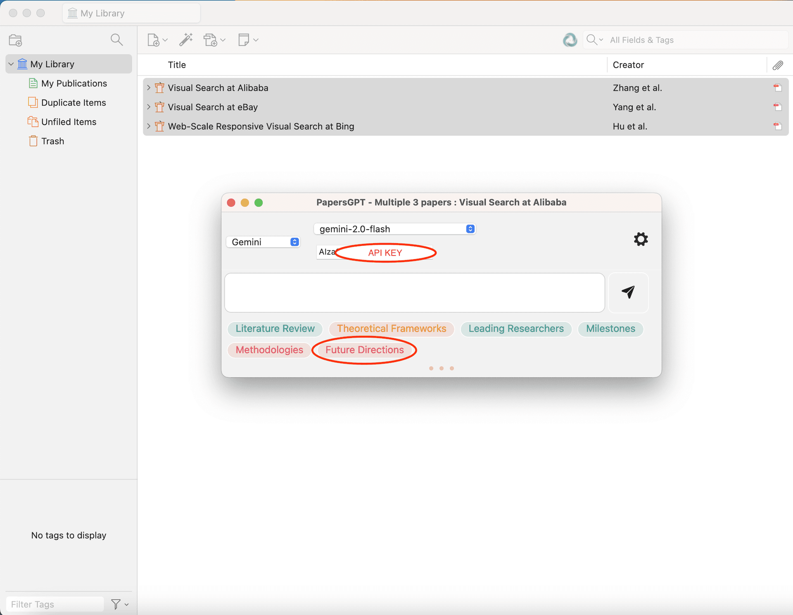793x615 pixels.
Task: Click Add Item by Identifier wand
Action: coord(186,40)
